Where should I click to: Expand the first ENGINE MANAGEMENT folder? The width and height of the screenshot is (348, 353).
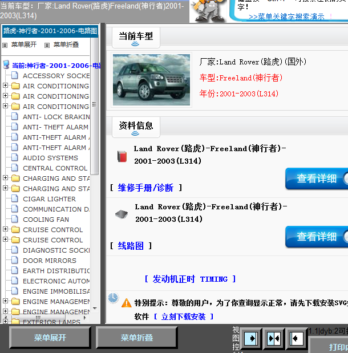[5, 301]
